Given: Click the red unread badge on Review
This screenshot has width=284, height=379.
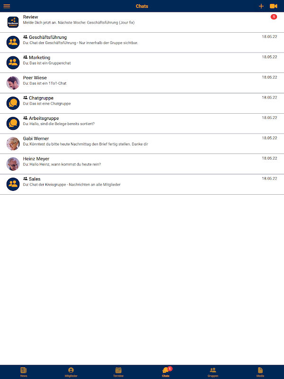Looking at the screenshot, I should click(274, 17).
